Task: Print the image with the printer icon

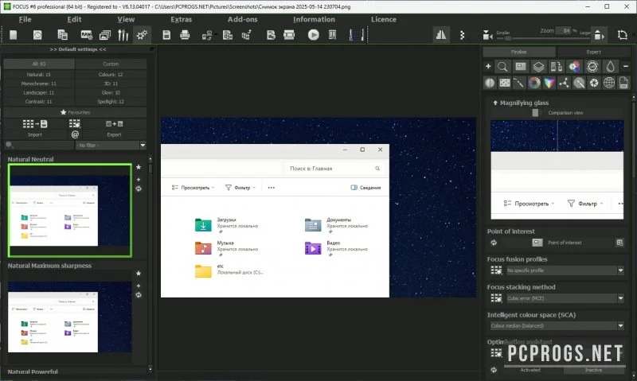Action: [x=185, y=35]
